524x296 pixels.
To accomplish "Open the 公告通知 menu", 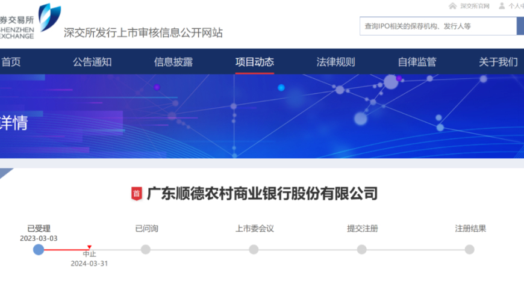I will point(92,62).
